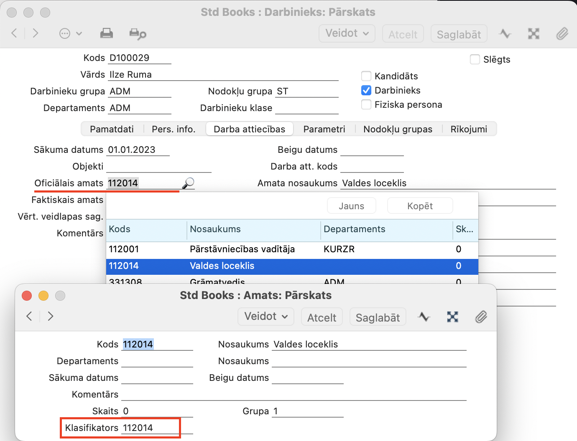This screenshot has height=441, width=577.
Task: Click the print icon in Darbinieks toolbar
Action: tap(107, 33)
